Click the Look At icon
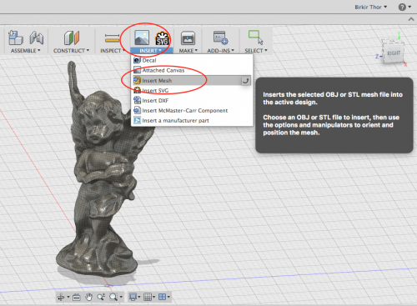 pos(77,297)
